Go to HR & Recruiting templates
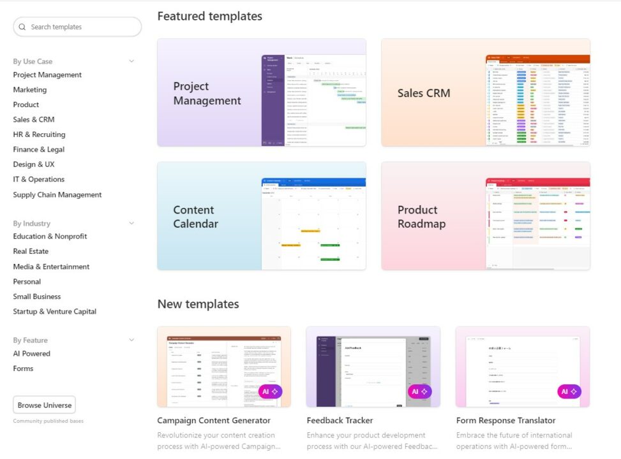The height and width of the screenshot is (459, 621). [39, 135]
